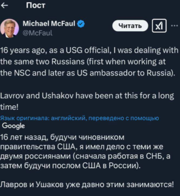Go back using the left arrow

[4, 5]
